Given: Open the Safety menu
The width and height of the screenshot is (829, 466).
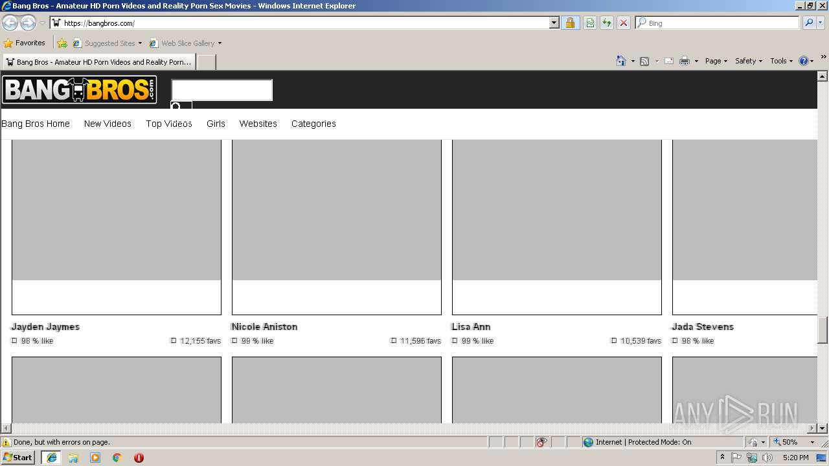Looking at the screenshot, I should click(749, 61).
